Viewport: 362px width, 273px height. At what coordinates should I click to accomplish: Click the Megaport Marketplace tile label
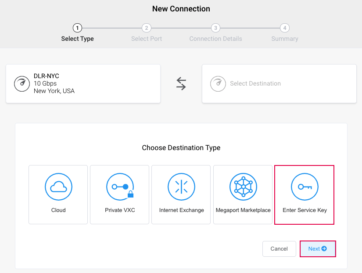click(243, 210)
